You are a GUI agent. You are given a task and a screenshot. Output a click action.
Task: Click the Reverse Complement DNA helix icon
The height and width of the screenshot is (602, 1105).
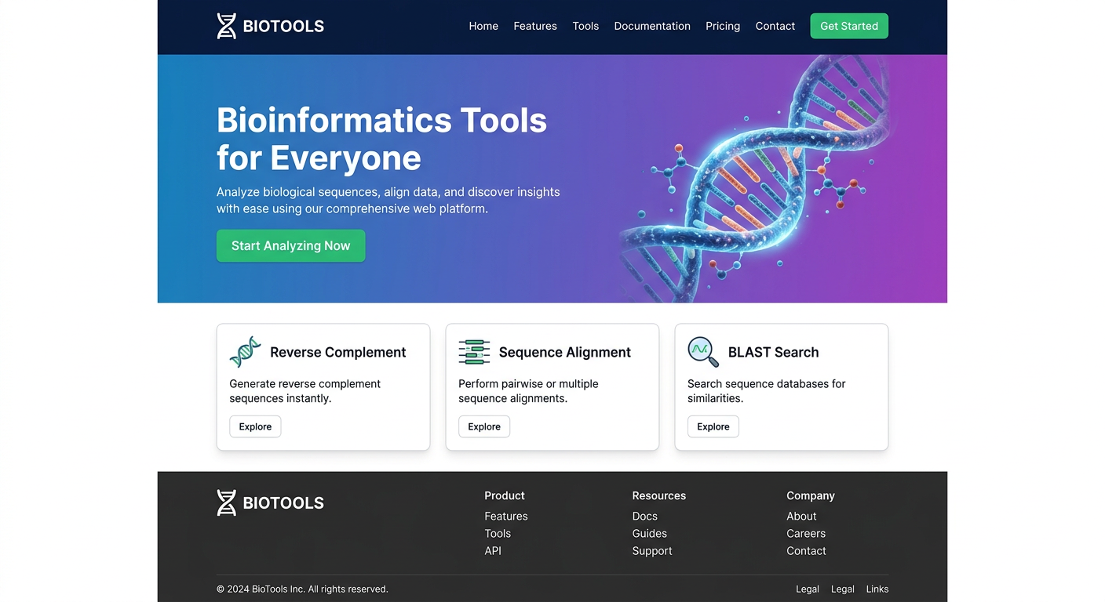coord(245,352)
